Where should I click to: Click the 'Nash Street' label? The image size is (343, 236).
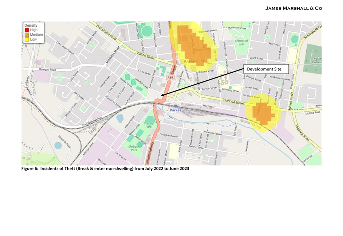(307, 159)
